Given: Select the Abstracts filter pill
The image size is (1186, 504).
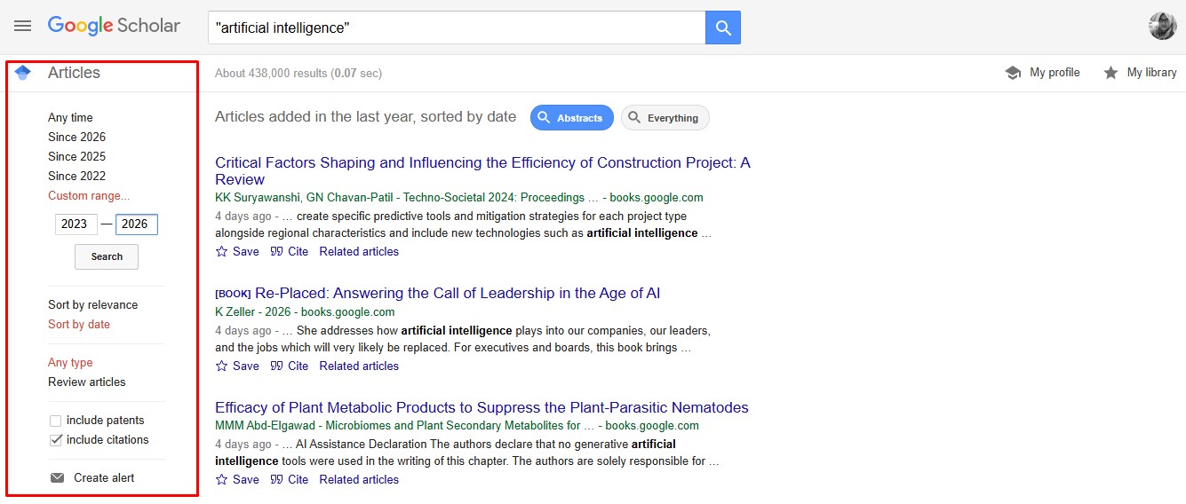Looking at the screenshot, I should point(572,118).
